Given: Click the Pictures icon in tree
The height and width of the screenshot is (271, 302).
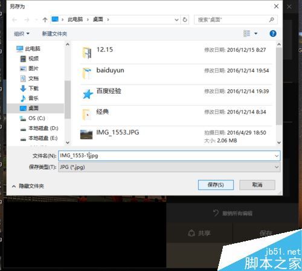Looking at the screenshot, I should pyautogui.click(x=23, y=69).
